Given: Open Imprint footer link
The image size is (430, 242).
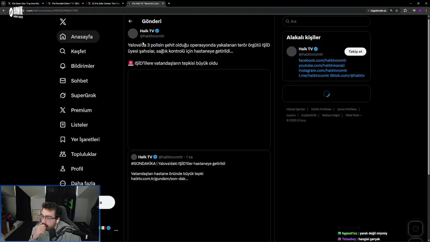Looking at the screenshot, I should (291, 115).
